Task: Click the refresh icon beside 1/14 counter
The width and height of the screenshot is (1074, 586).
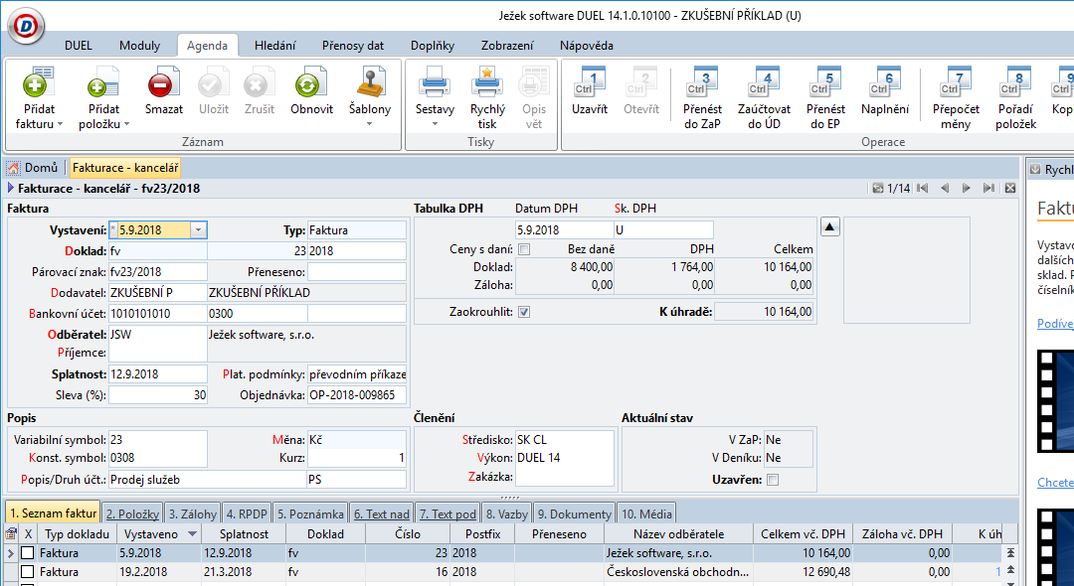Action: pyautogui.click(x=877, y=188)
